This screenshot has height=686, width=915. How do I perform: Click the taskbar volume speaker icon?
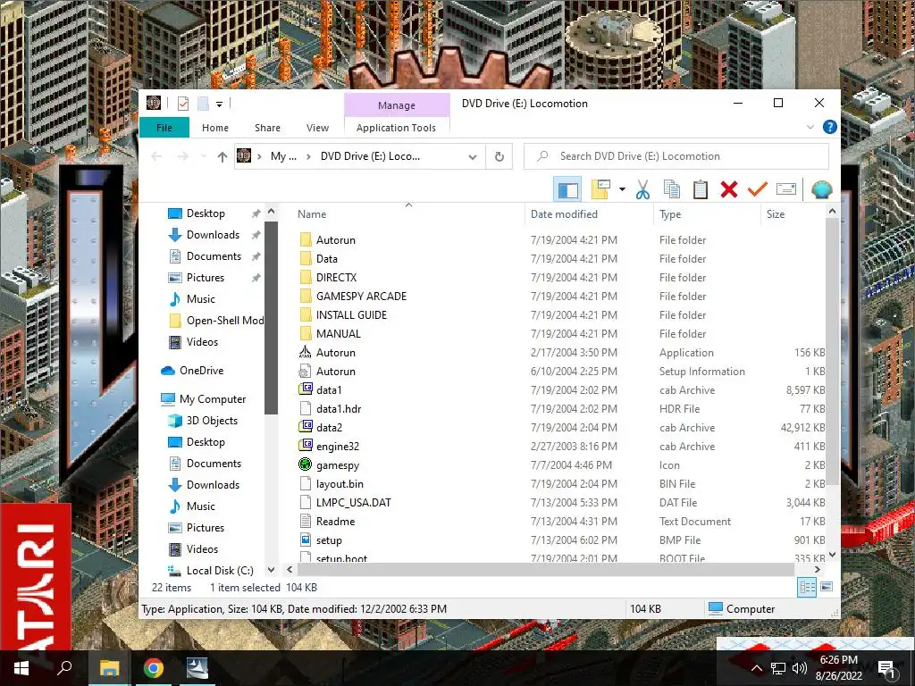click(800, 668)
